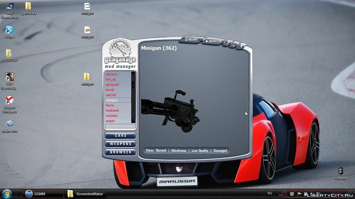
Task: Open the Weapons category tab
Action: 120,144
